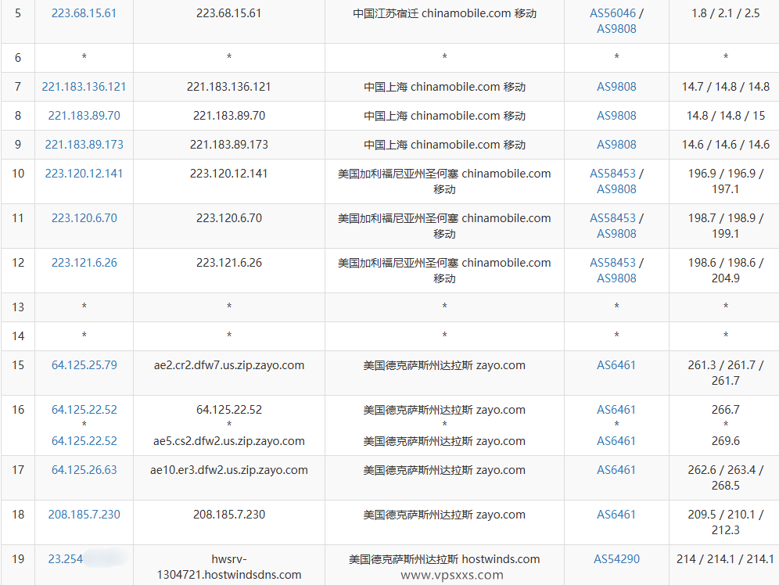Screen dimensions: 779x585
Task: Open the AS54290 hostwinds link
Action: point(616,558)
